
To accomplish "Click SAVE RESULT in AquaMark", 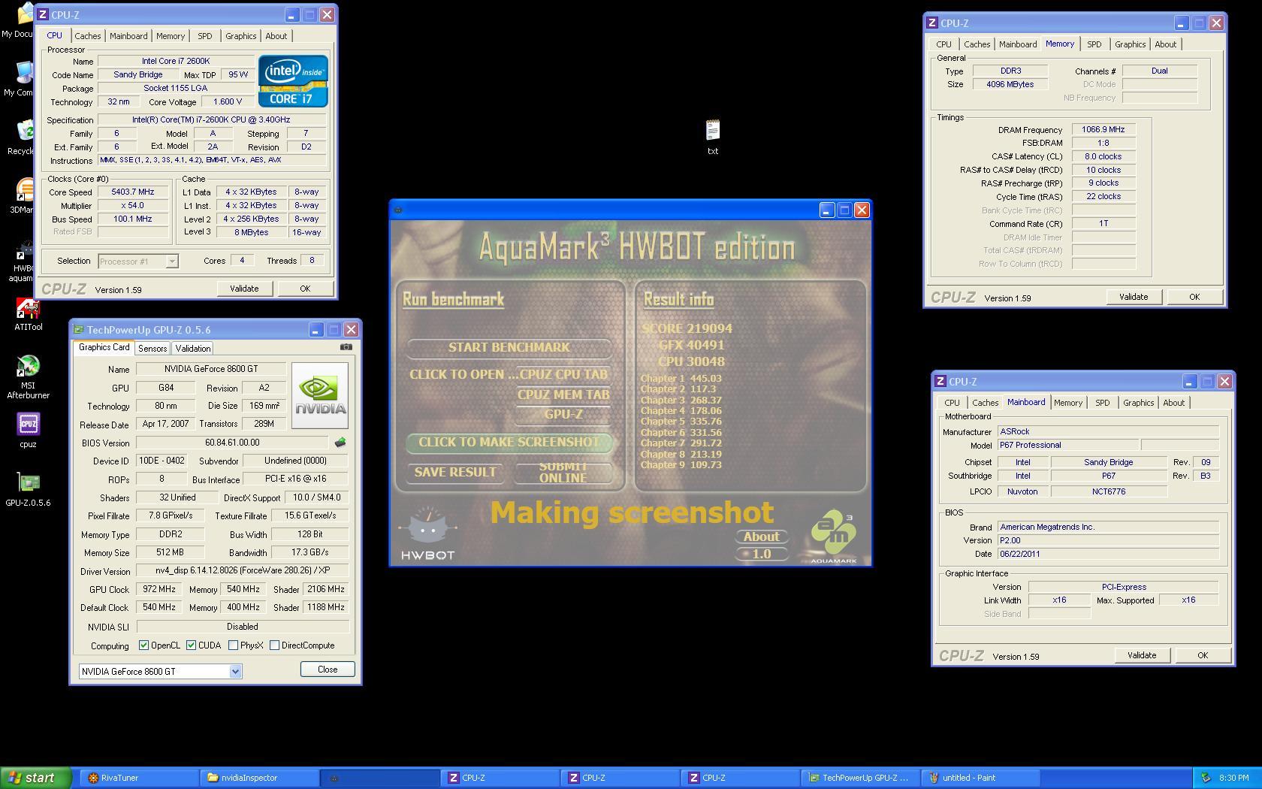I will tap(455, 472).
